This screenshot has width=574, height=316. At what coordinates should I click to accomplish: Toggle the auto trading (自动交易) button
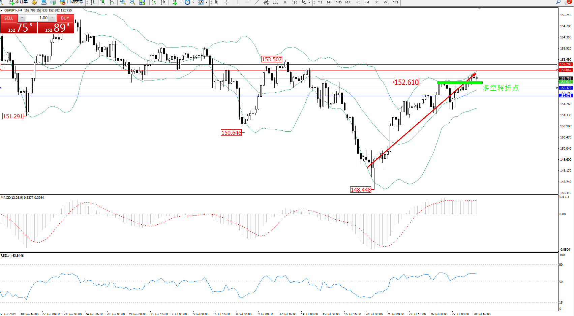[x=71, y=2]
